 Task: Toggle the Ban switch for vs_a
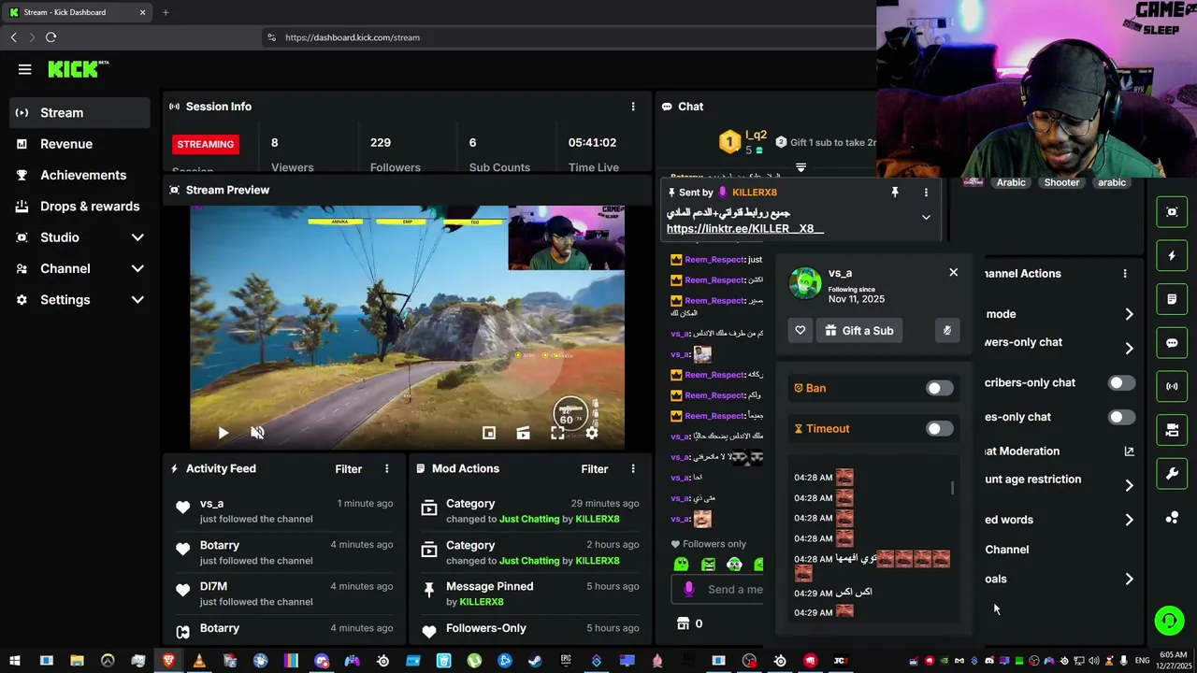pyautogui.click(x=939, y=388)
